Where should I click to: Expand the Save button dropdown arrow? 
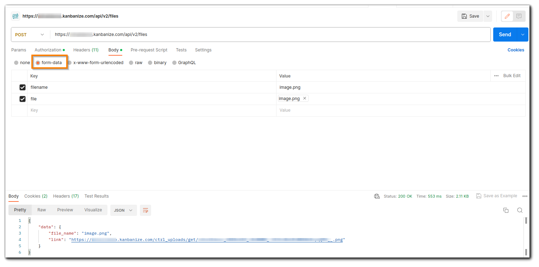[488, 16]
